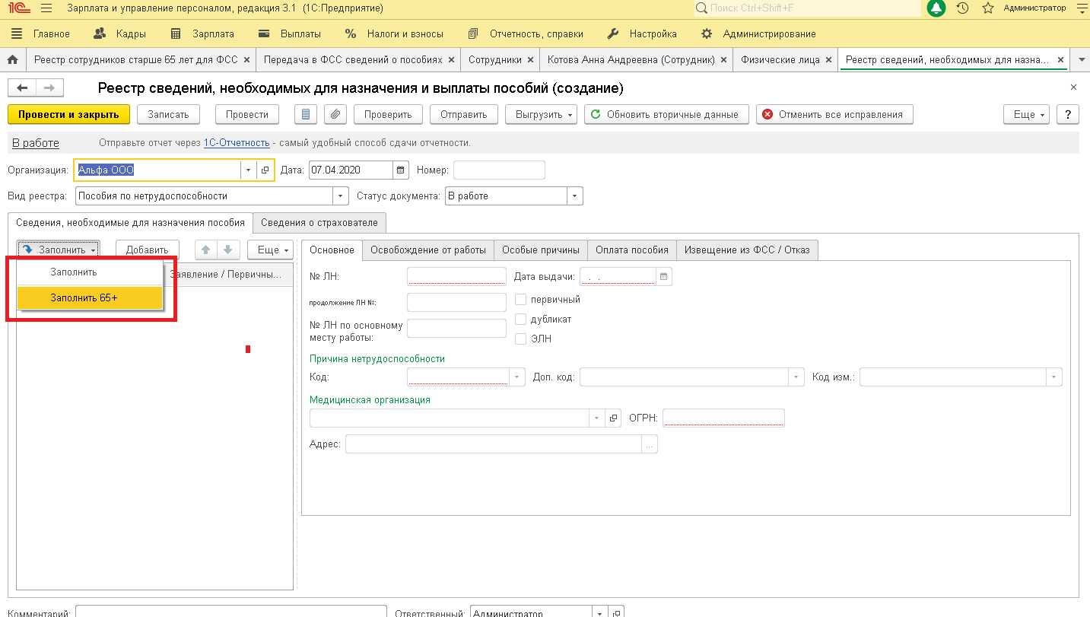Open the 1С-Отчетность link

(x=237, y=142)
